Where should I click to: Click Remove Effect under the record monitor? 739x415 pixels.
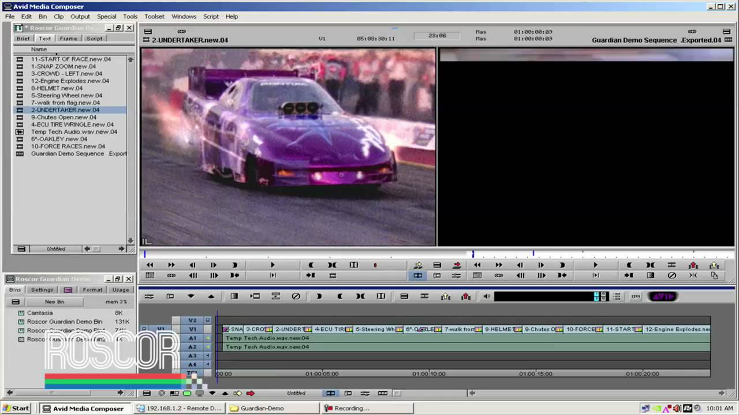click(x=672, y=276)
